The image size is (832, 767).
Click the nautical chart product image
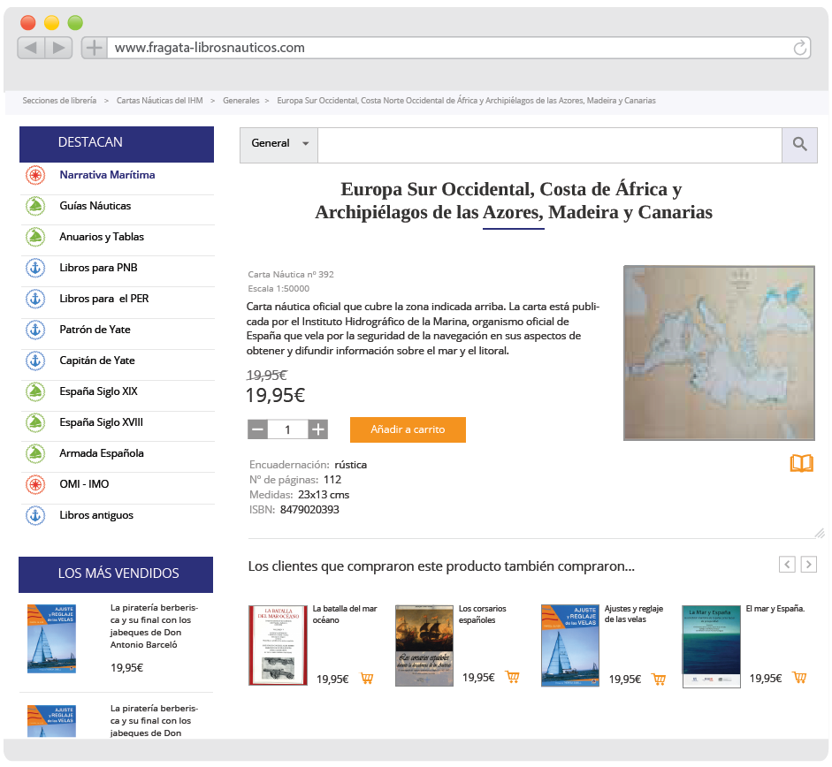(x=719, y=353)
